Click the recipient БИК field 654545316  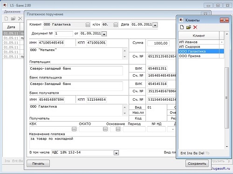(x=158, y=84)
